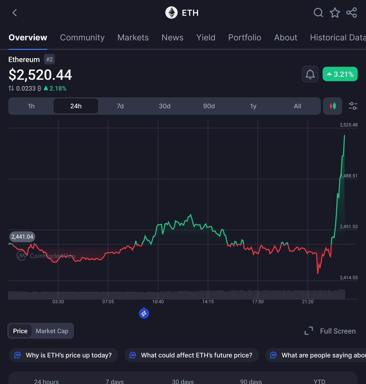Go back using the left chevron arrow
Image resolution: width=366 pixels, height=384 pixels.
tap(14, 13)
